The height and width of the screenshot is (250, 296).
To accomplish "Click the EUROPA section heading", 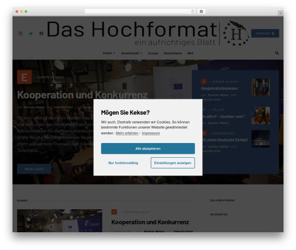I will pos(22,200).
